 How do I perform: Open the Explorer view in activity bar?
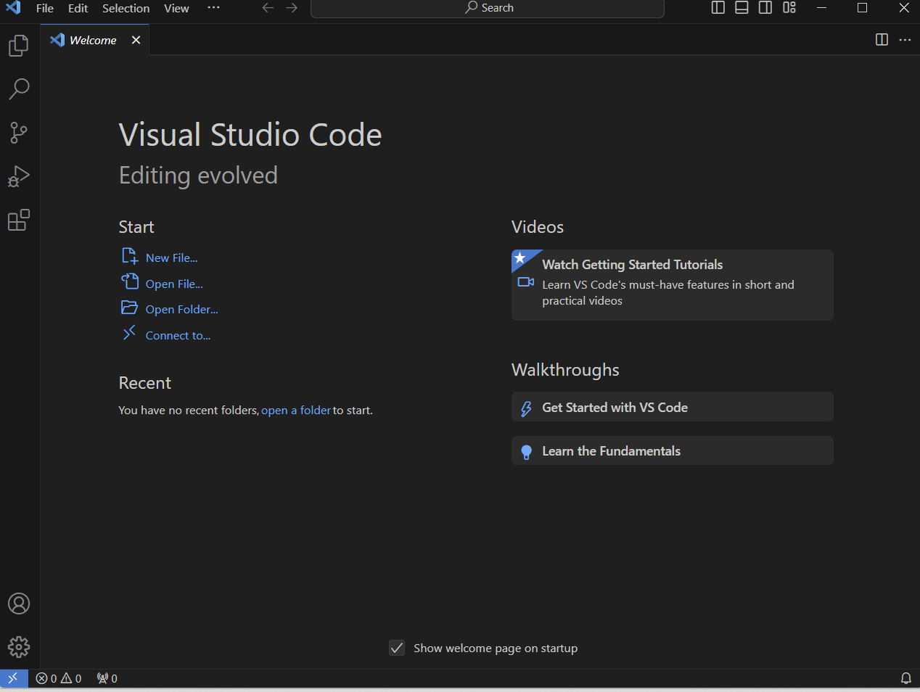click(19, 46)
